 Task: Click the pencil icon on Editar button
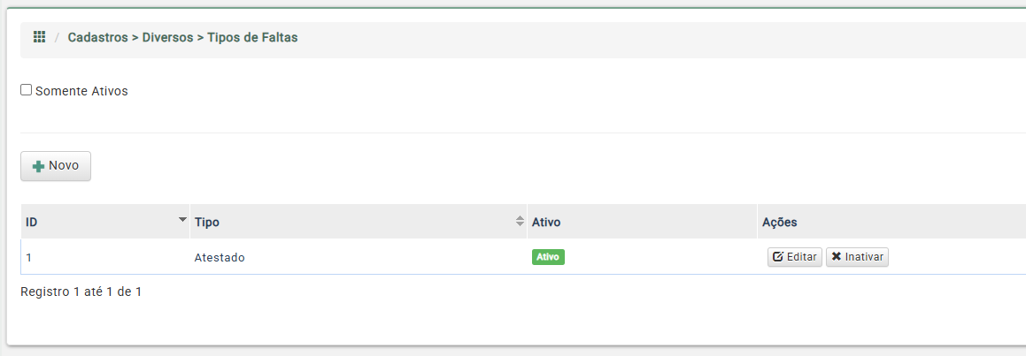point(778,257)
